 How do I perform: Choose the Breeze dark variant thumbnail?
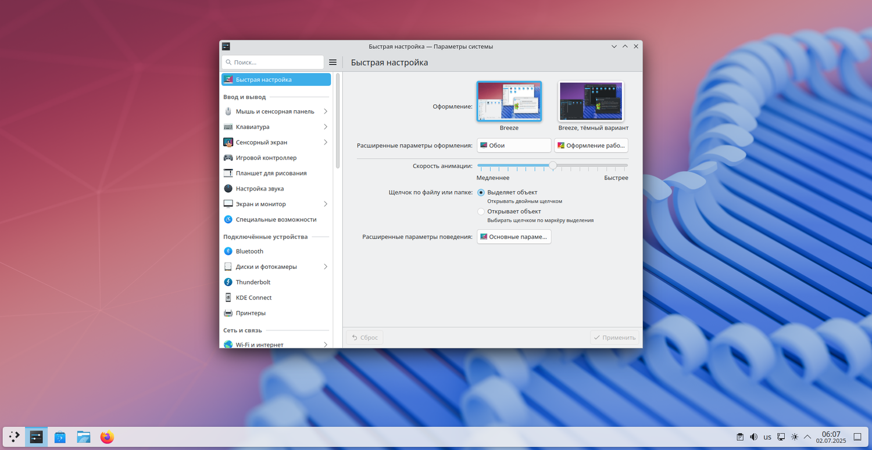point(591,101)
